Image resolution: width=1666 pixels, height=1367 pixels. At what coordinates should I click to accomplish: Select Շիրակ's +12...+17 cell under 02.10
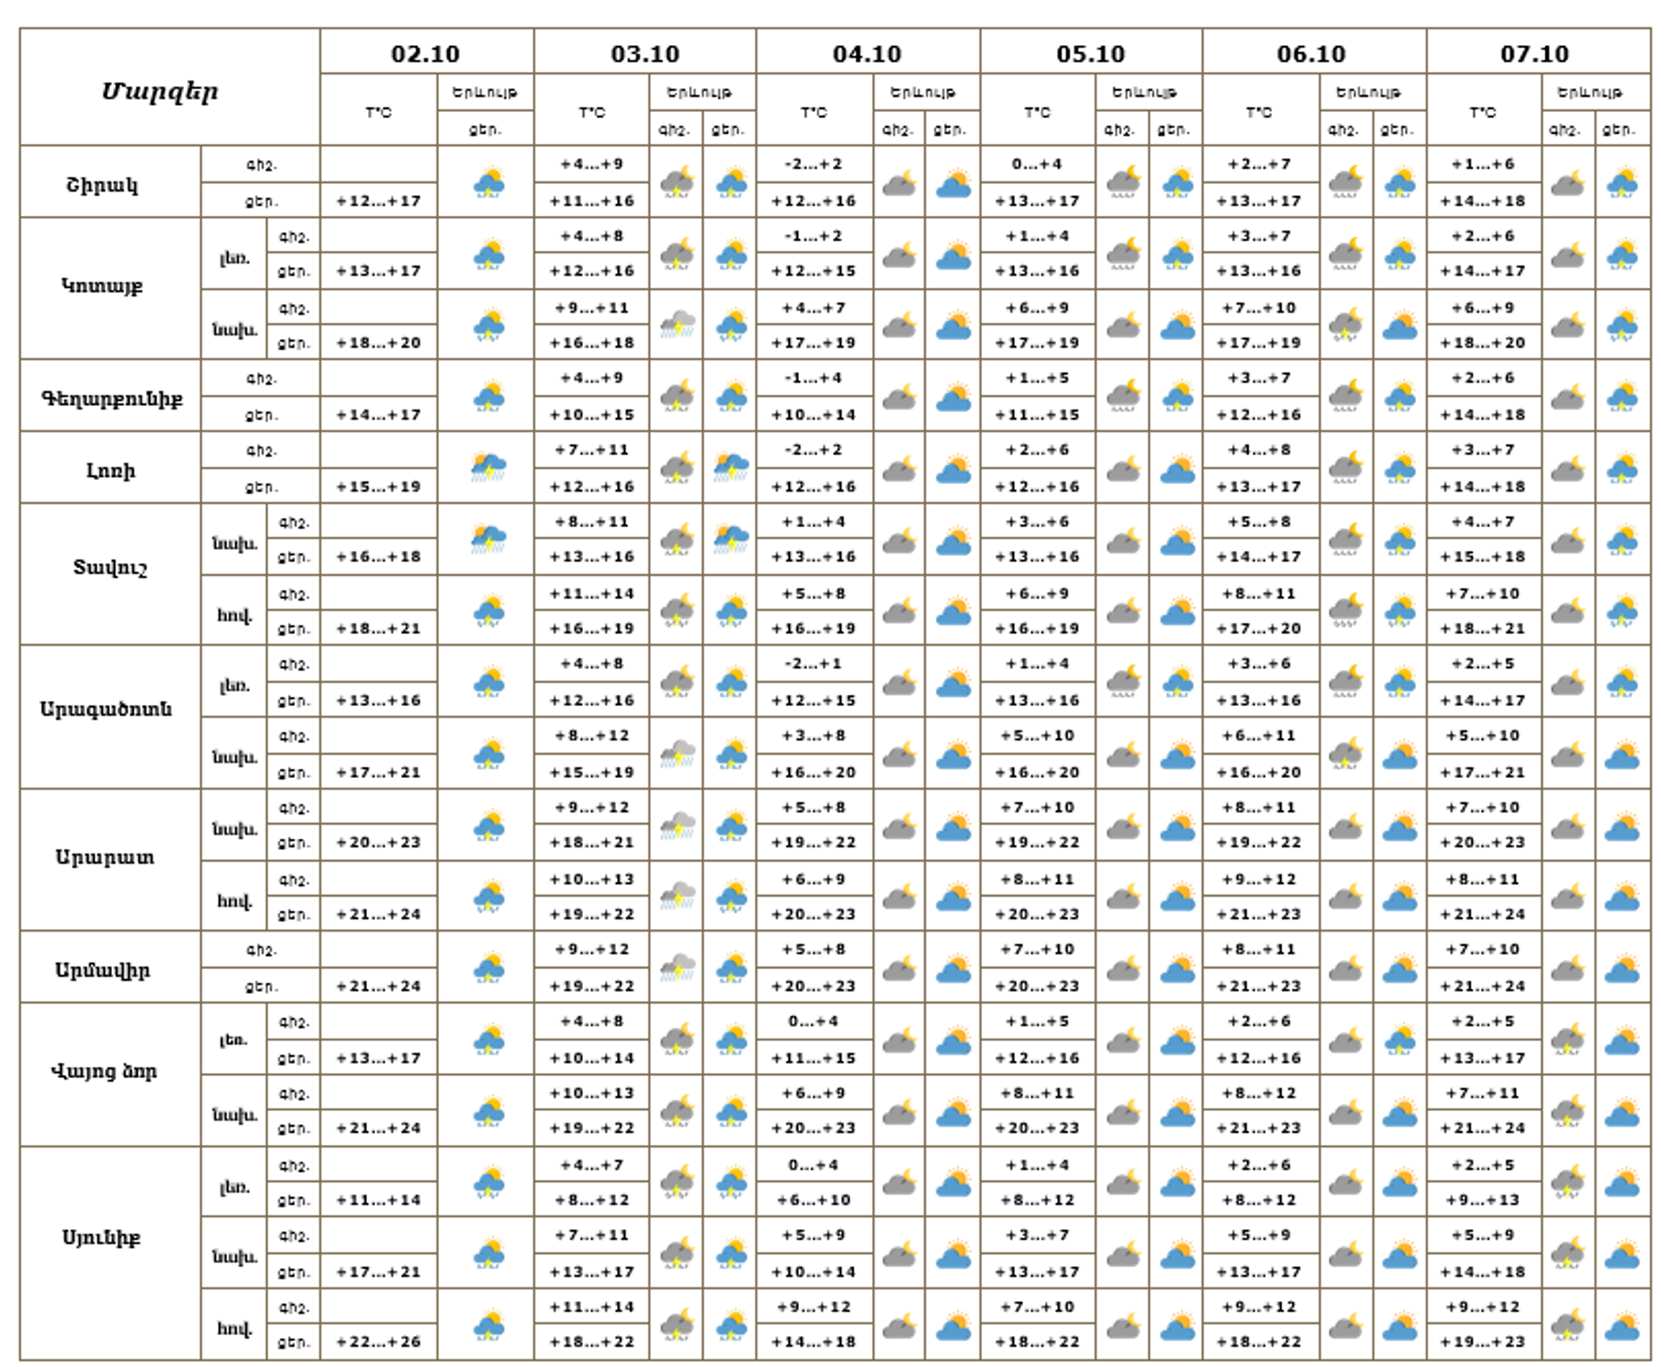point(378,201)
